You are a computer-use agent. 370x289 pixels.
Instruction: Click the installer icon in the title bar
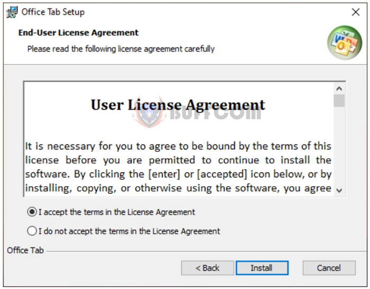12,12
